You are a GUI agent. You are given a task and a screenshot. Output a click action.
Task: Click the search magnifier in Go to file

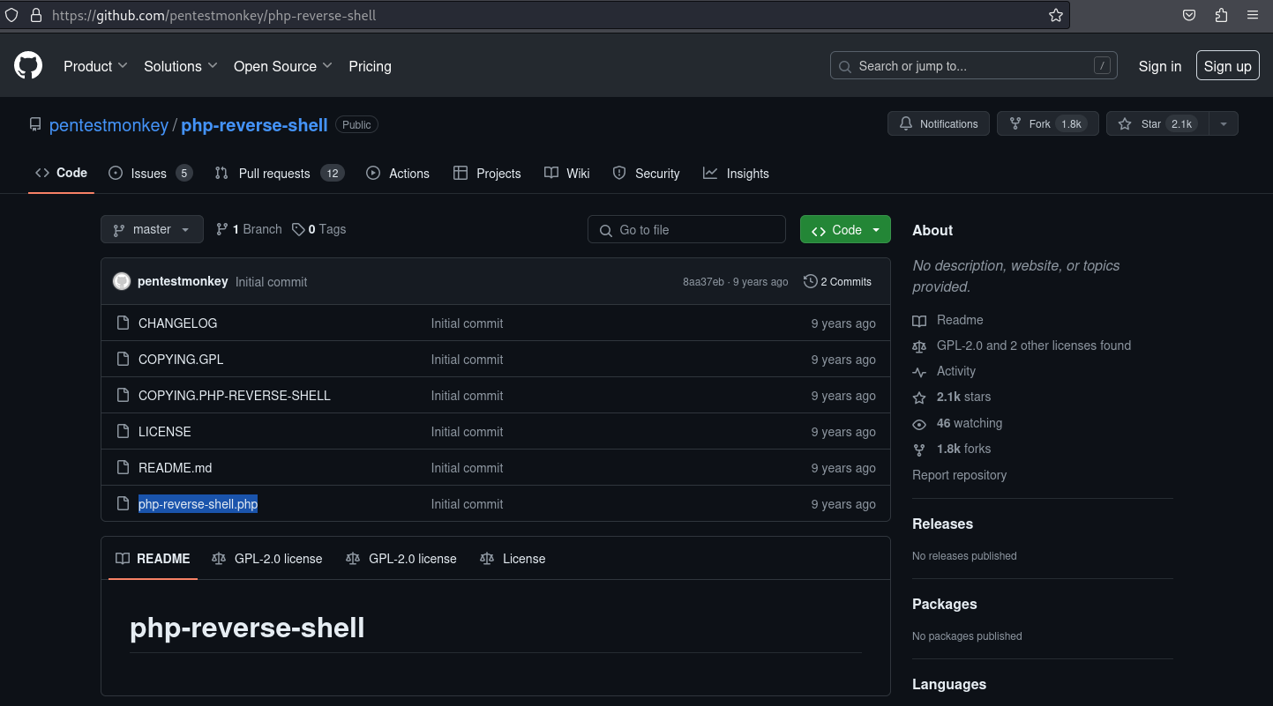605,230
